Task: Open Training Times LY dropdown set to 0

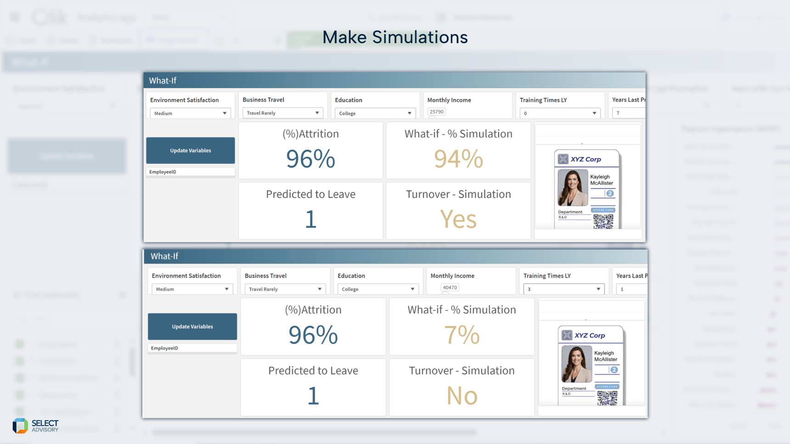Action: (560, 113)
